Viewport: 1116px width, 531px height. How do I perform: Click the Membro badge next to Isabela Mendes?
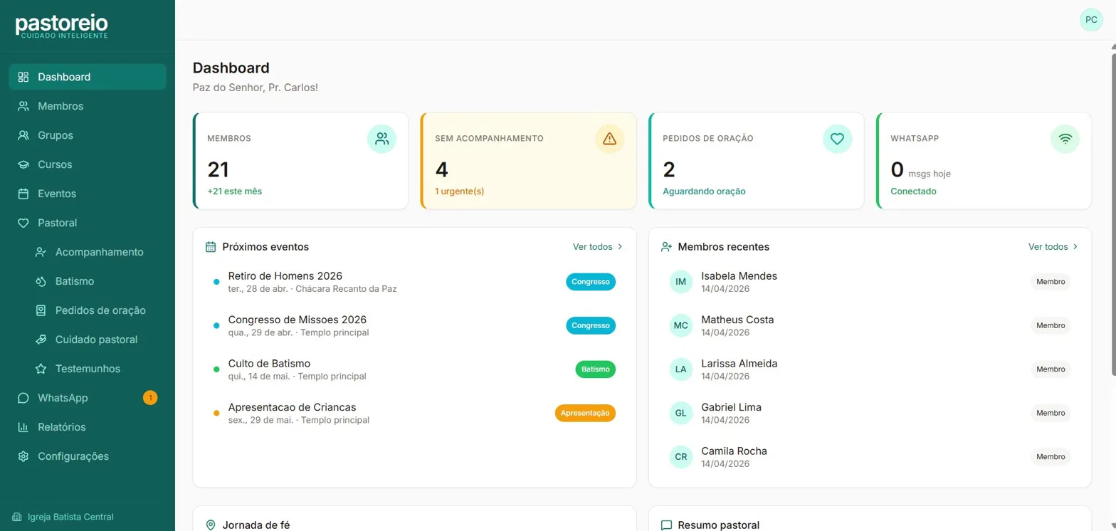[x=1051, y=282]
